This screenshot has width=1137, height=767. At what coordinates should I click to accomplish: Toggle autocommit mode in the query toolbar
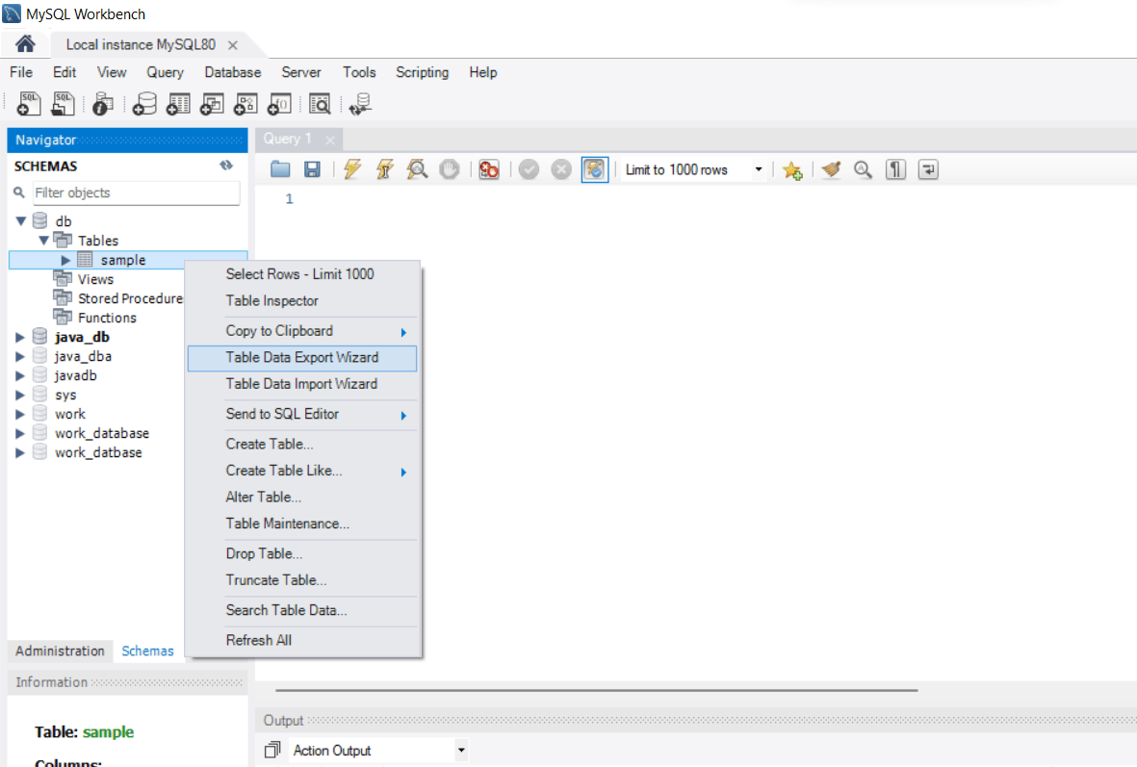pyautogui.click(x=595, y=169)
